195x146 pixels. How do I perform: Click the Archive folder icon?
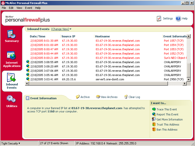coord(78,97)
